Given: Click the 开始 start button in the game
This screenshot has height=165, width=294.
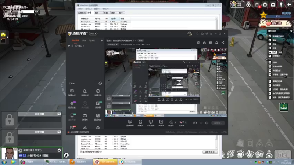Looking at the screenshot, I should [x=282, y=155].
